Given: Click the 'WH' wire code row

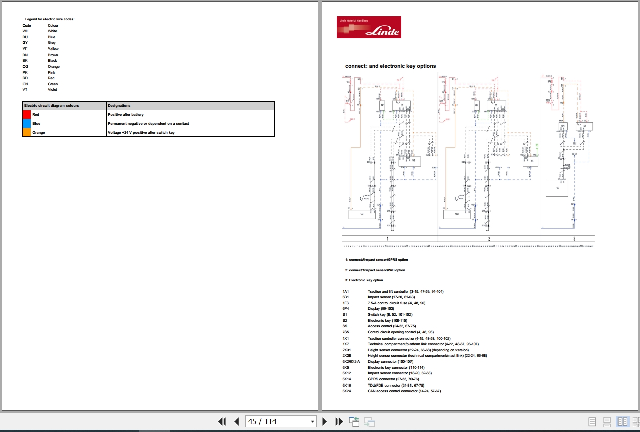Looking at the screenshot, I should tap(40, 31).
